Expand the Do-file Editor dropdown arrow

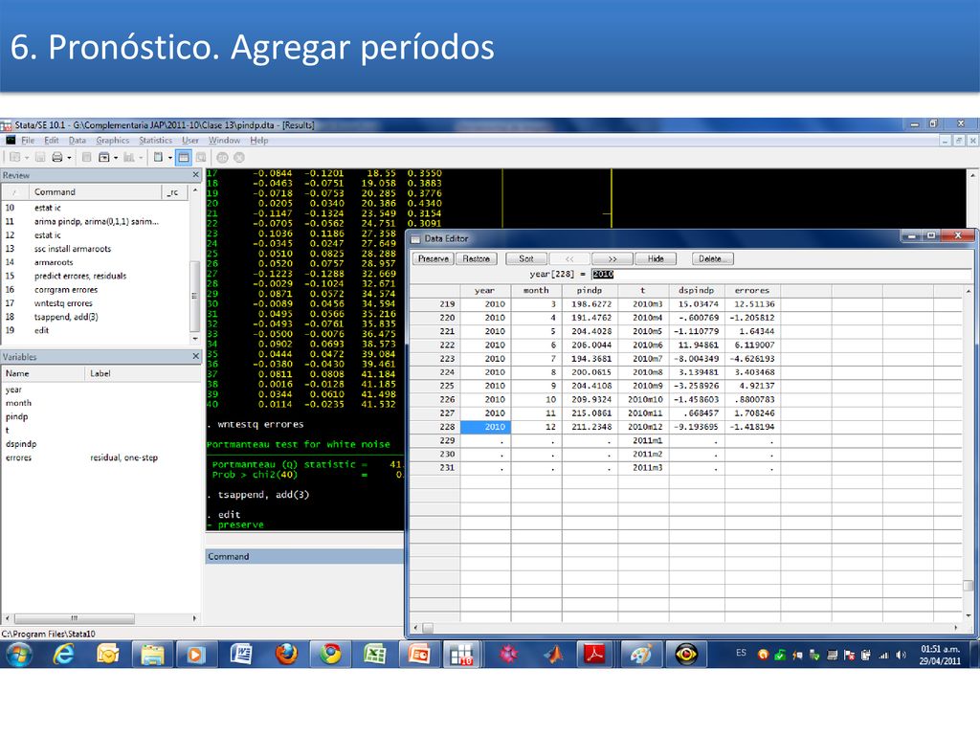(x=170, y=158)
